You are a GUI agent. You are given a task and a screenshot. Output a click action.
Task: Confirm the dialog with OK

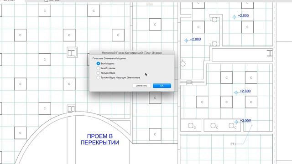(162, 86)
